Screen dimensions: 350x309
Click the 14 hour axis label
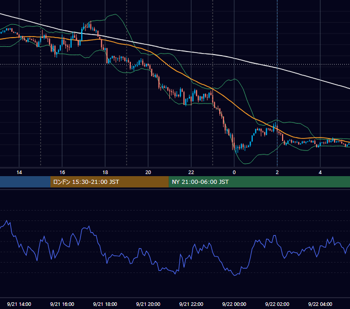pos(19,173)
